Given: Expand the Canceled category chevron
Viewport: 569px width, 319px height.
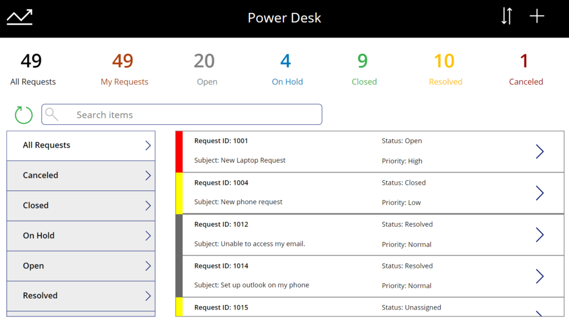Looking at the screenshot, I should point(148,175).
